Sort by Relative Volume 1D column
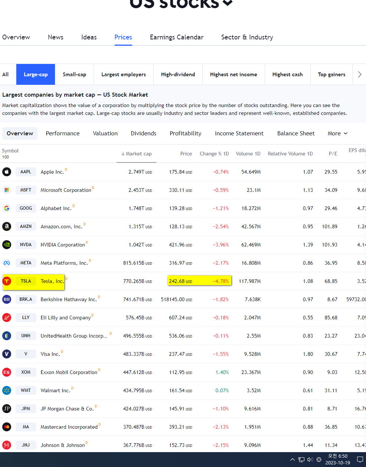Image resolution: width=366 pixels, height=467 pixels. [290, 154]
